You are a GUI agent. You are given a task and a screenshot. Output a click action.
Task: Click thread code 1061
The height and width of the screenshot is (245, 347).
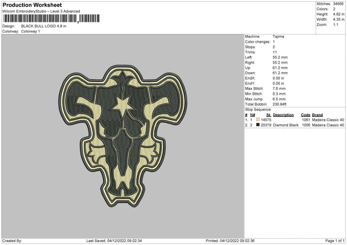(x=306, y=120)
